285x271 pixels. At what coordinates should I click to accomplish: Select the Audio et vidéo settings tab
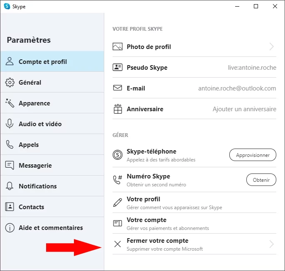(52, 124)
